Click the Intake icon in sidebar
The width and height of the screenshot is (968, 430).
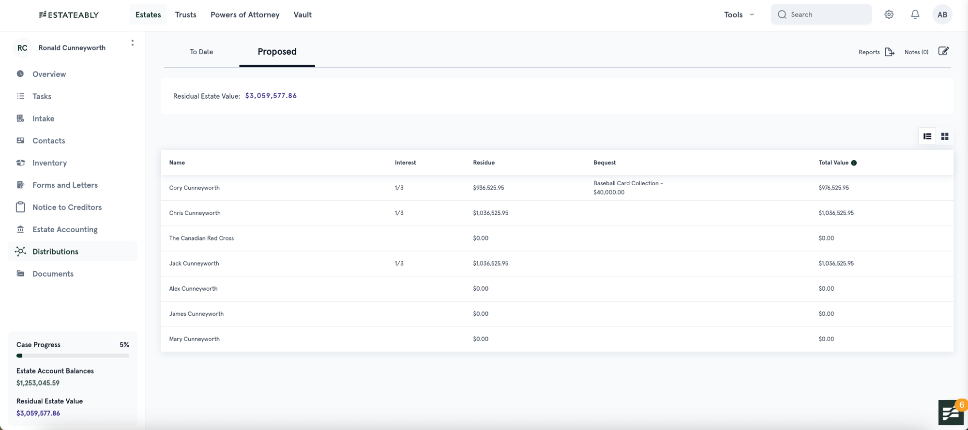click(x=20, y=119)
